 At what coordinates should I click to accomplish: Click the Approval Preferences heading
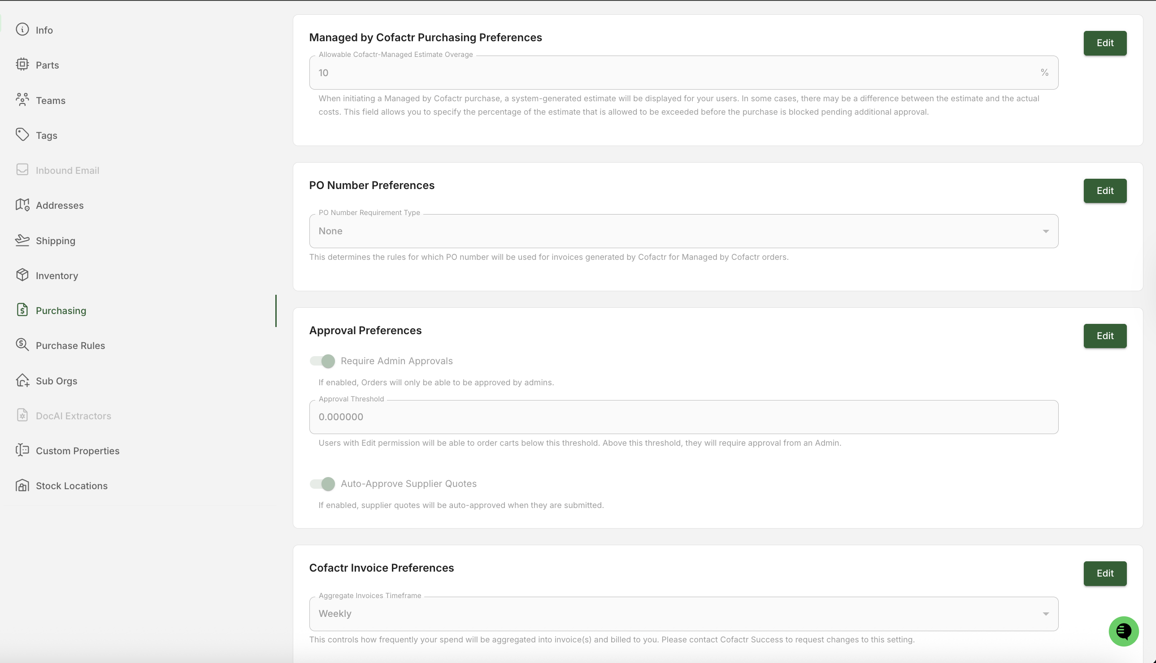pyautogui.click(x=365, y=331)
